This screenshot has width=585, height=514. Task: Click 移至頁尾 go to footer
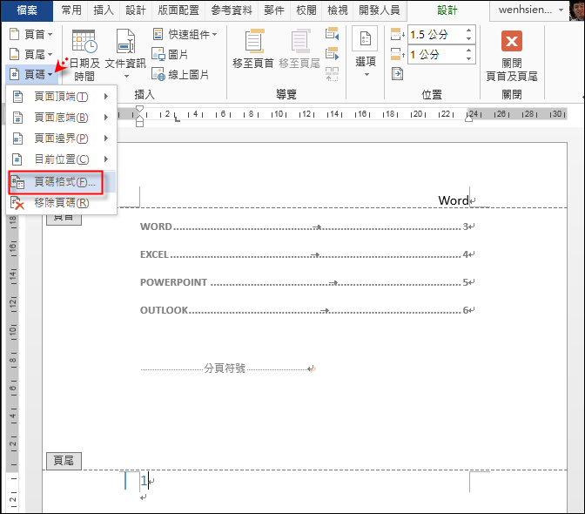299,49
